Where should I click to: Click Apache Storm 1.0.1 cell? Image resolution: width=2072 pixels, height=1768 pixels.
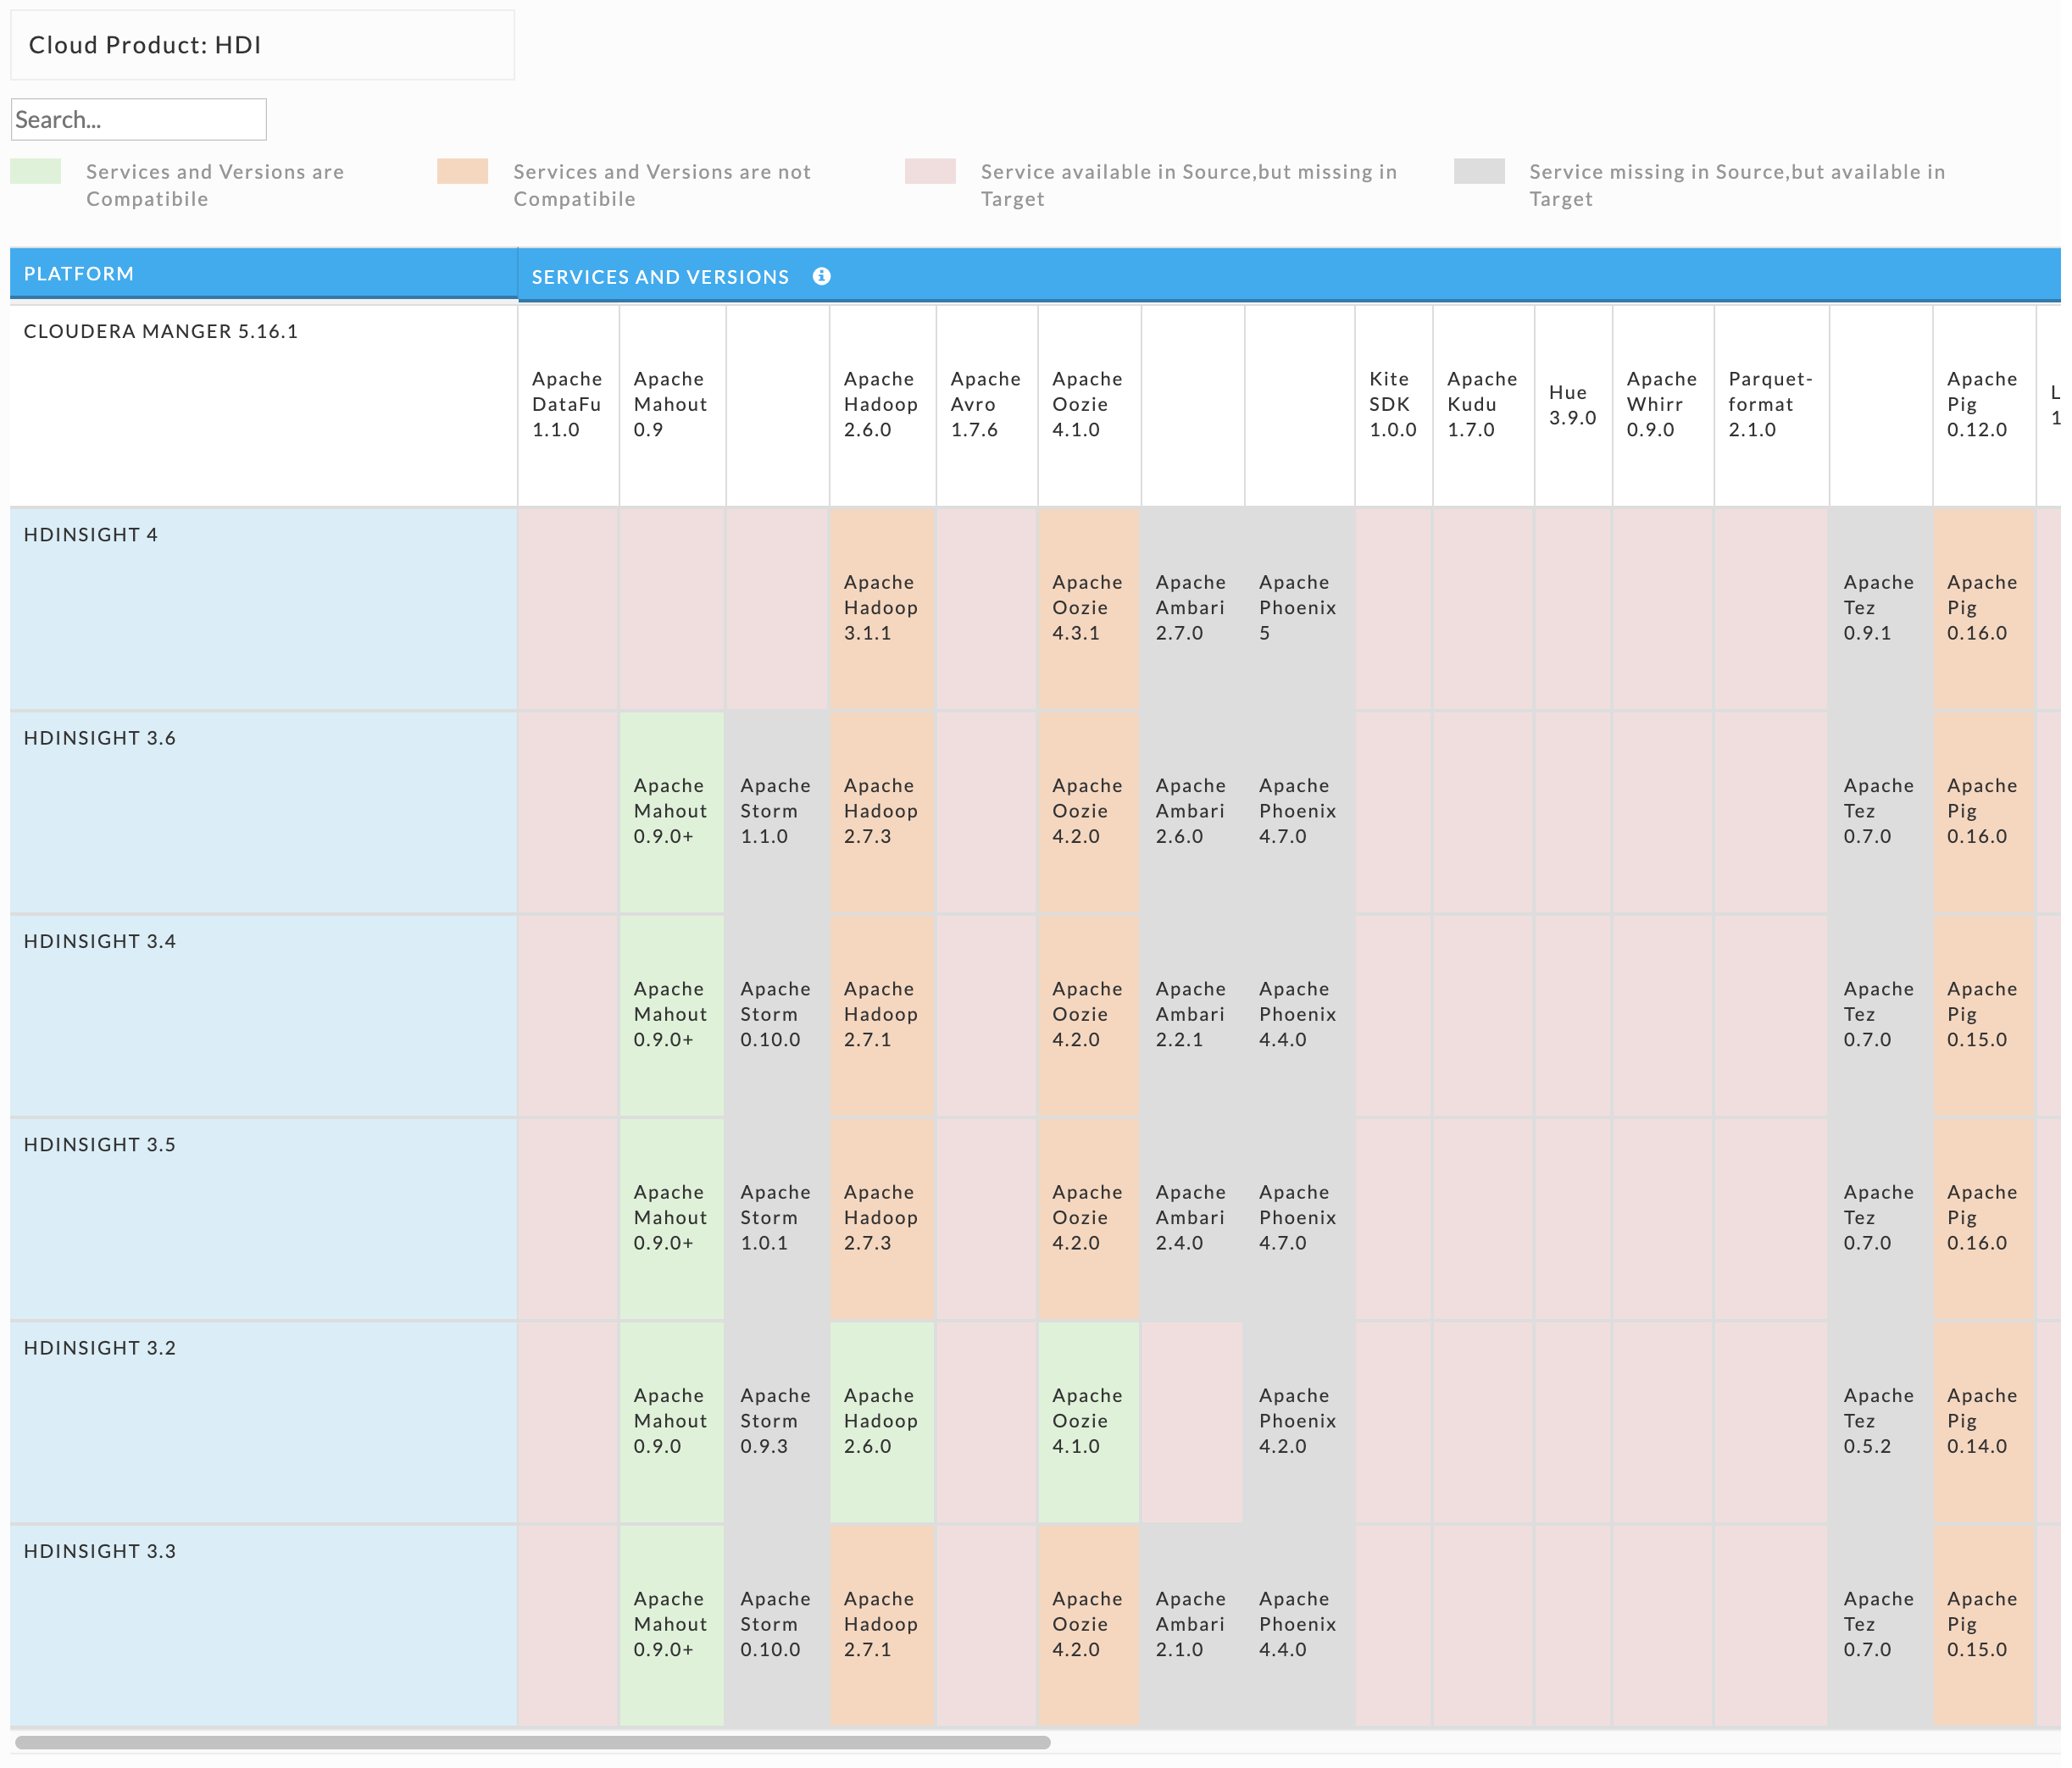777,1218
